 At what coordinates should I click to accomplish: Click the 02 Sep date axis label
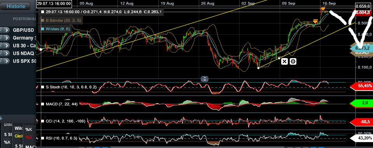tap(248, 3)
